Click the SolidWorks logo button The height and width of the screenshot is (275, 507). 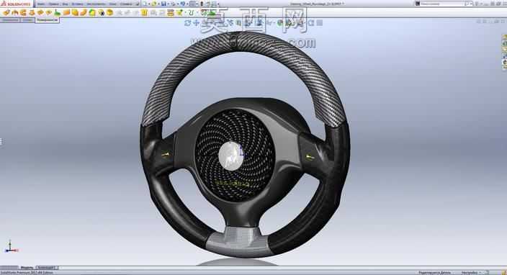coord(16,4)
